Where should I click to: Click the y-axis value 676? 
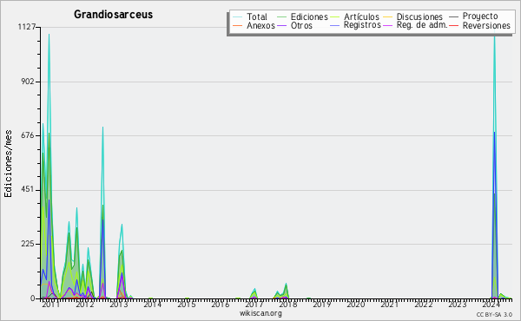(28, 135)
